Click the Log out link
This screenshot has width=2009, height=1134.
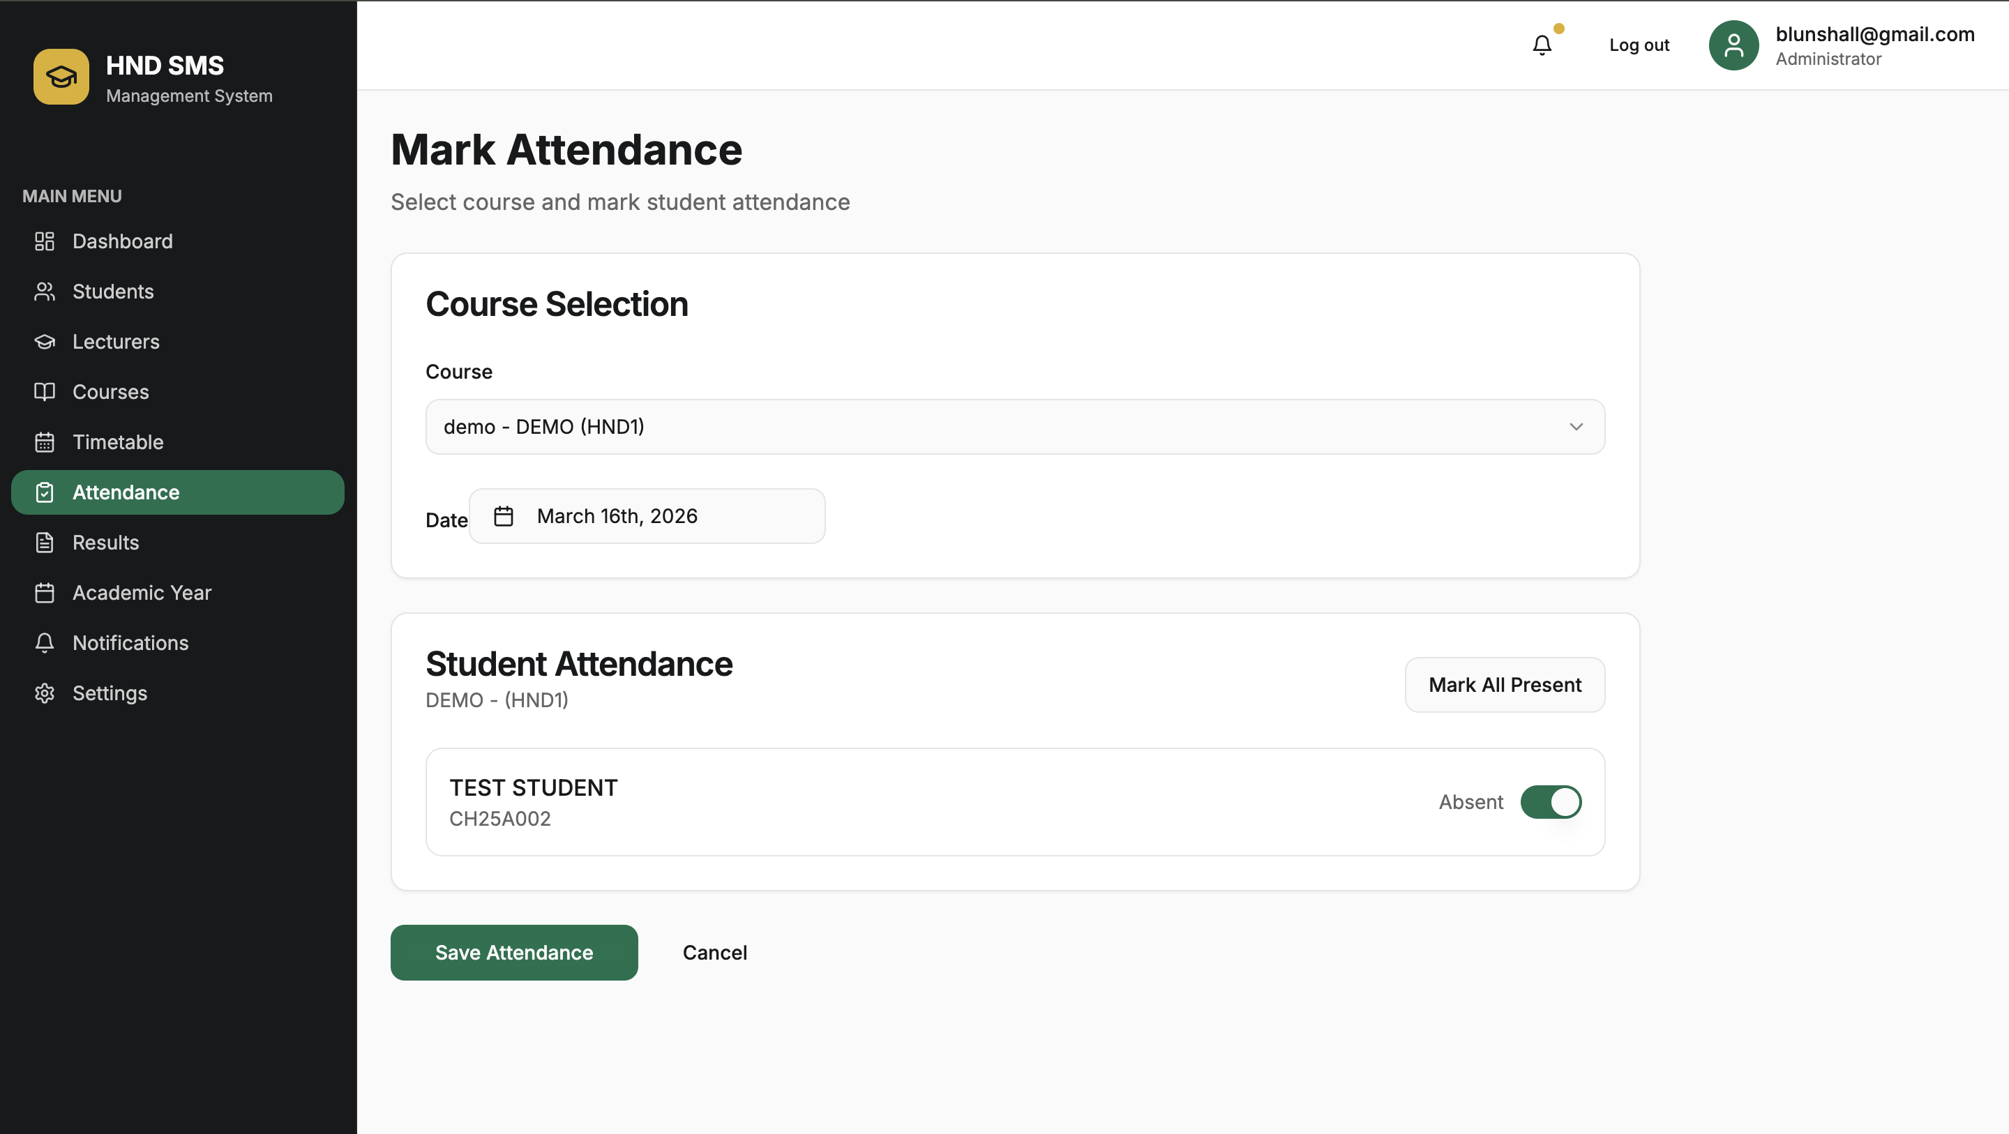(1639, 45)
